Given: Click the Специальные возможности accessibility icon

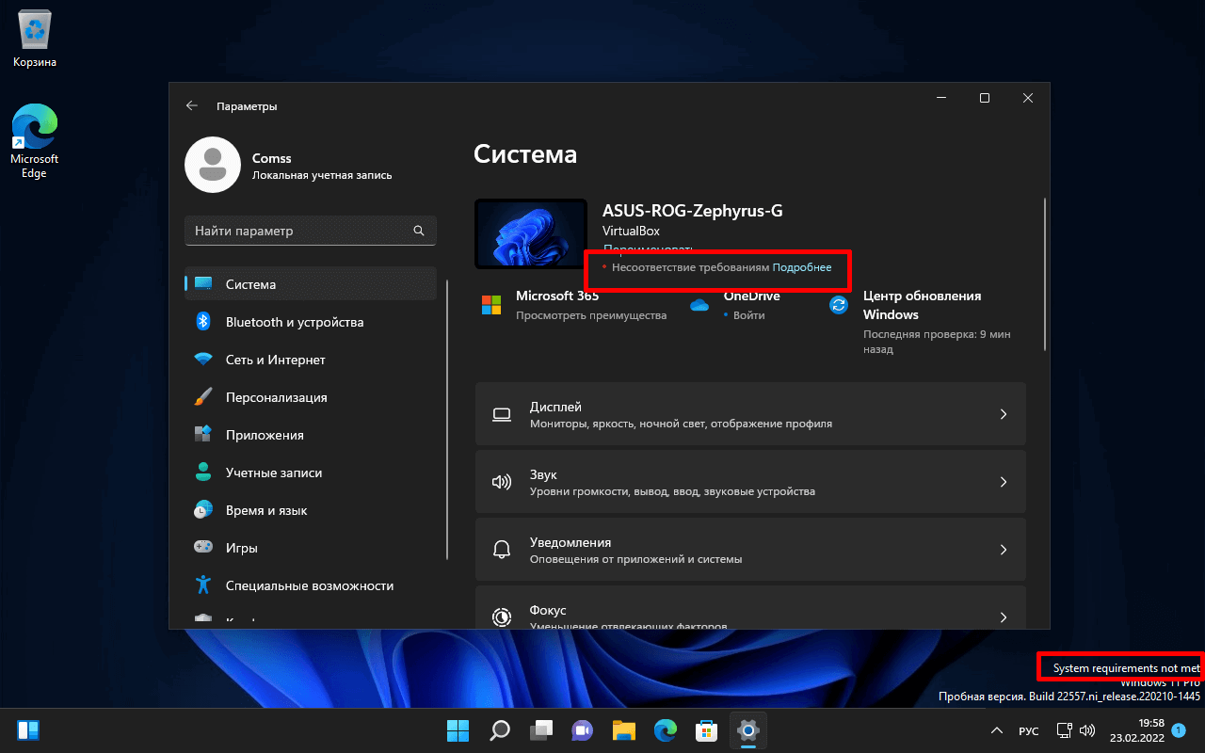Looking at the screenshot, I should (x=202, y=585).
